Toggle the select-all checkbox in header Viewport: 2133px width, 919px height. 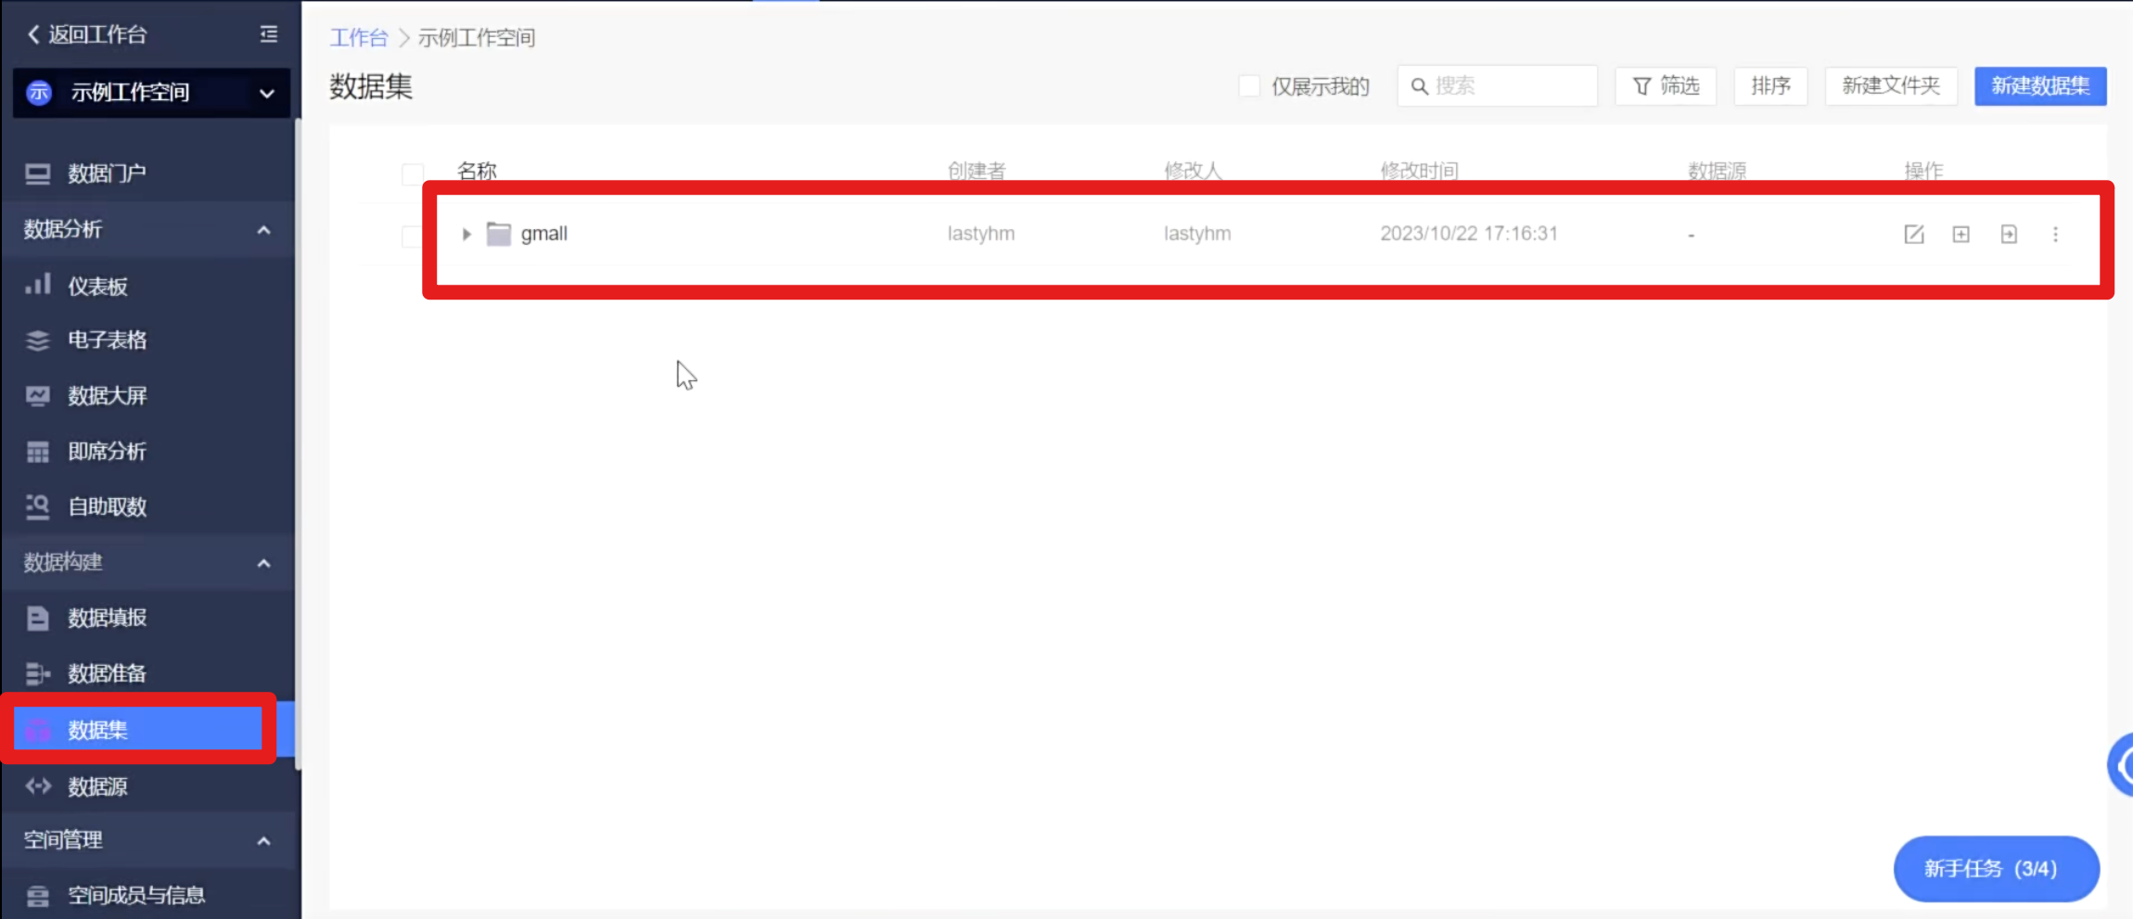pyautogui.click(x=413, y=172)
